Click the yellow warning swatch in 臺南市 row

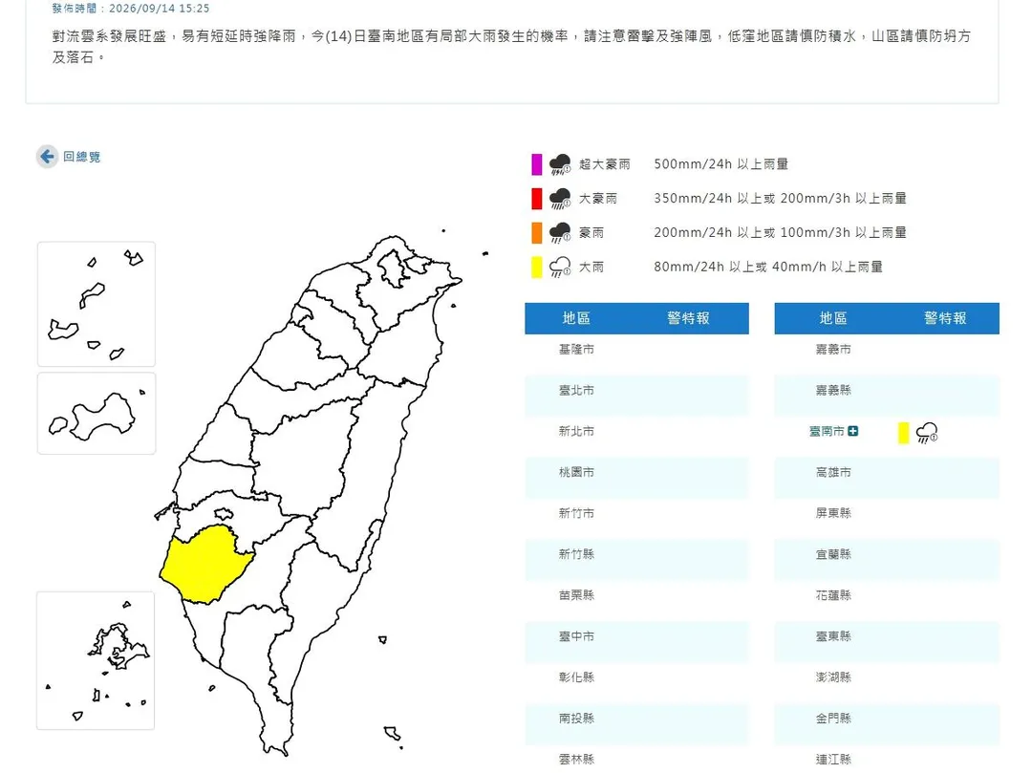click(904, 432)
